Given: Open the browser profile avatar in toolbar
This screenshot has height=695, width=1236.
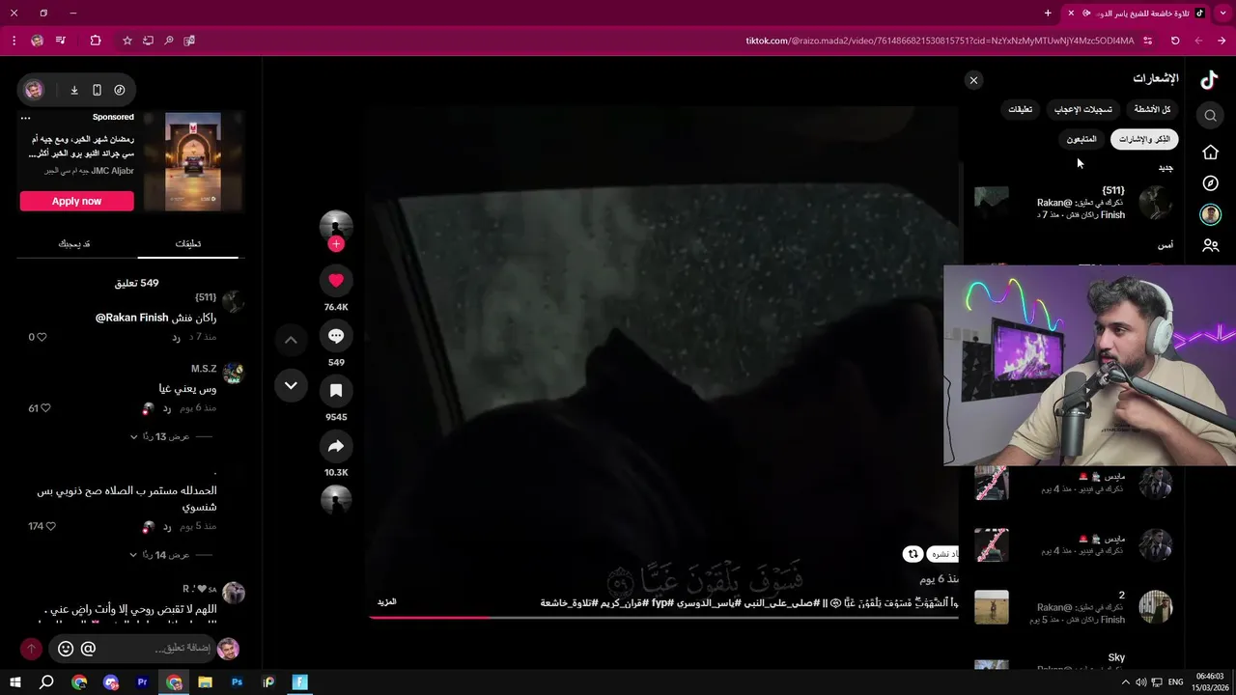Looking at the screenshot, I should tap(37, 41).
